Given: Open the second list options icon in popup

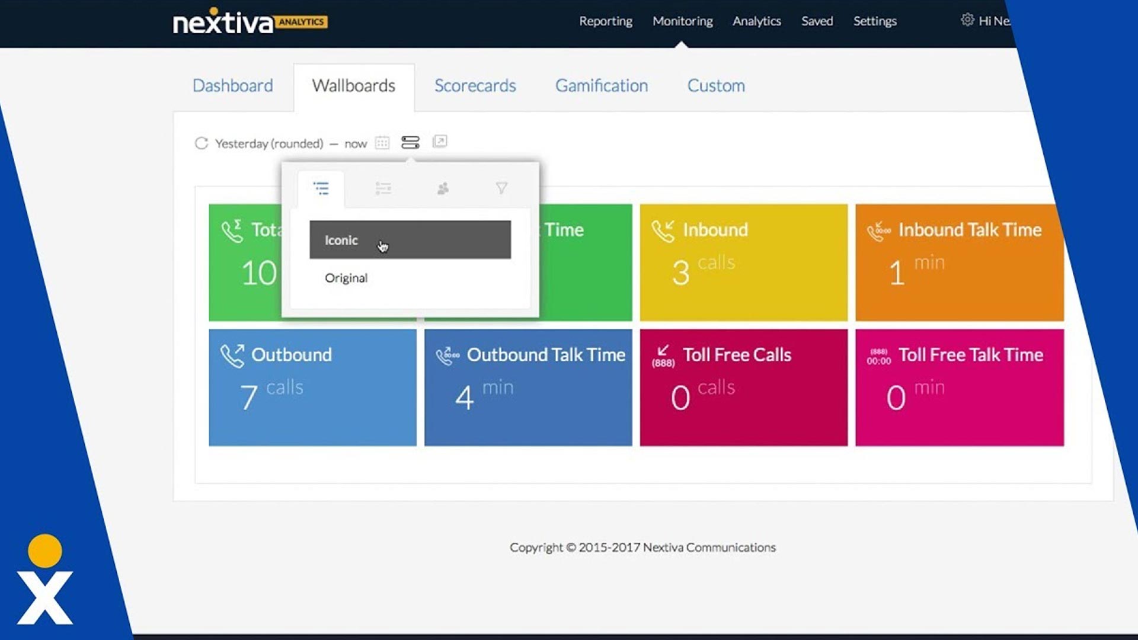Looking at the screenshot, I should [x=383, y=188].
